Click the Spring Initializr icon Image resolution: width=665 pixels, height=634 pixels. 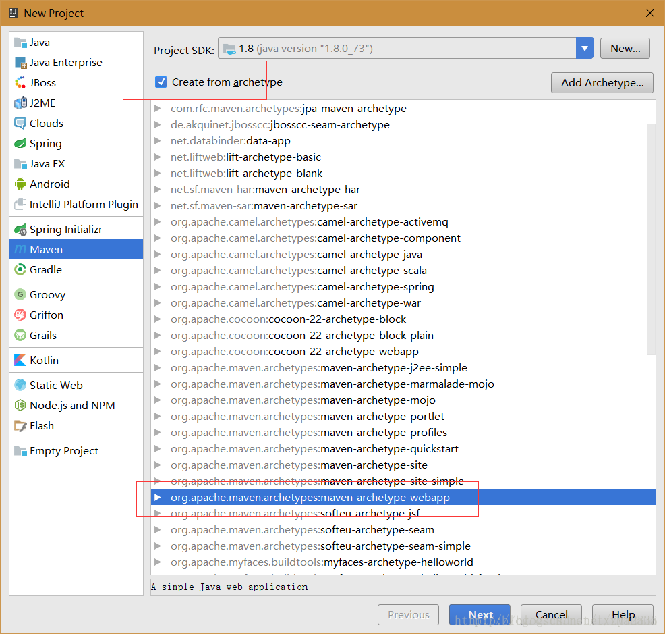20,230
